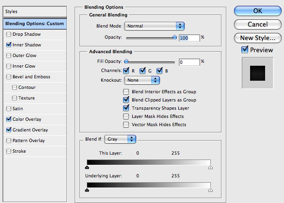Screen dimensions: 284x203
Task: Enable Blend Interior Effects as Group
Action: [126, 92]
